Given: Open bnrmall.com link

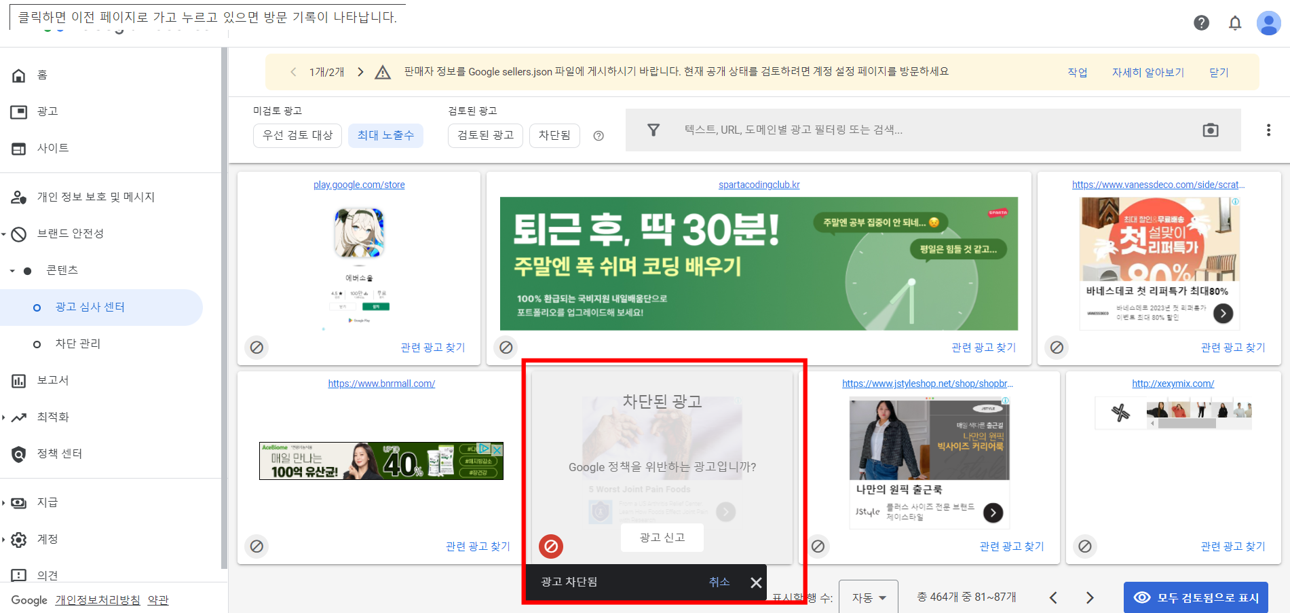Looking at the screenshot, I should click(x=381, y=384).
